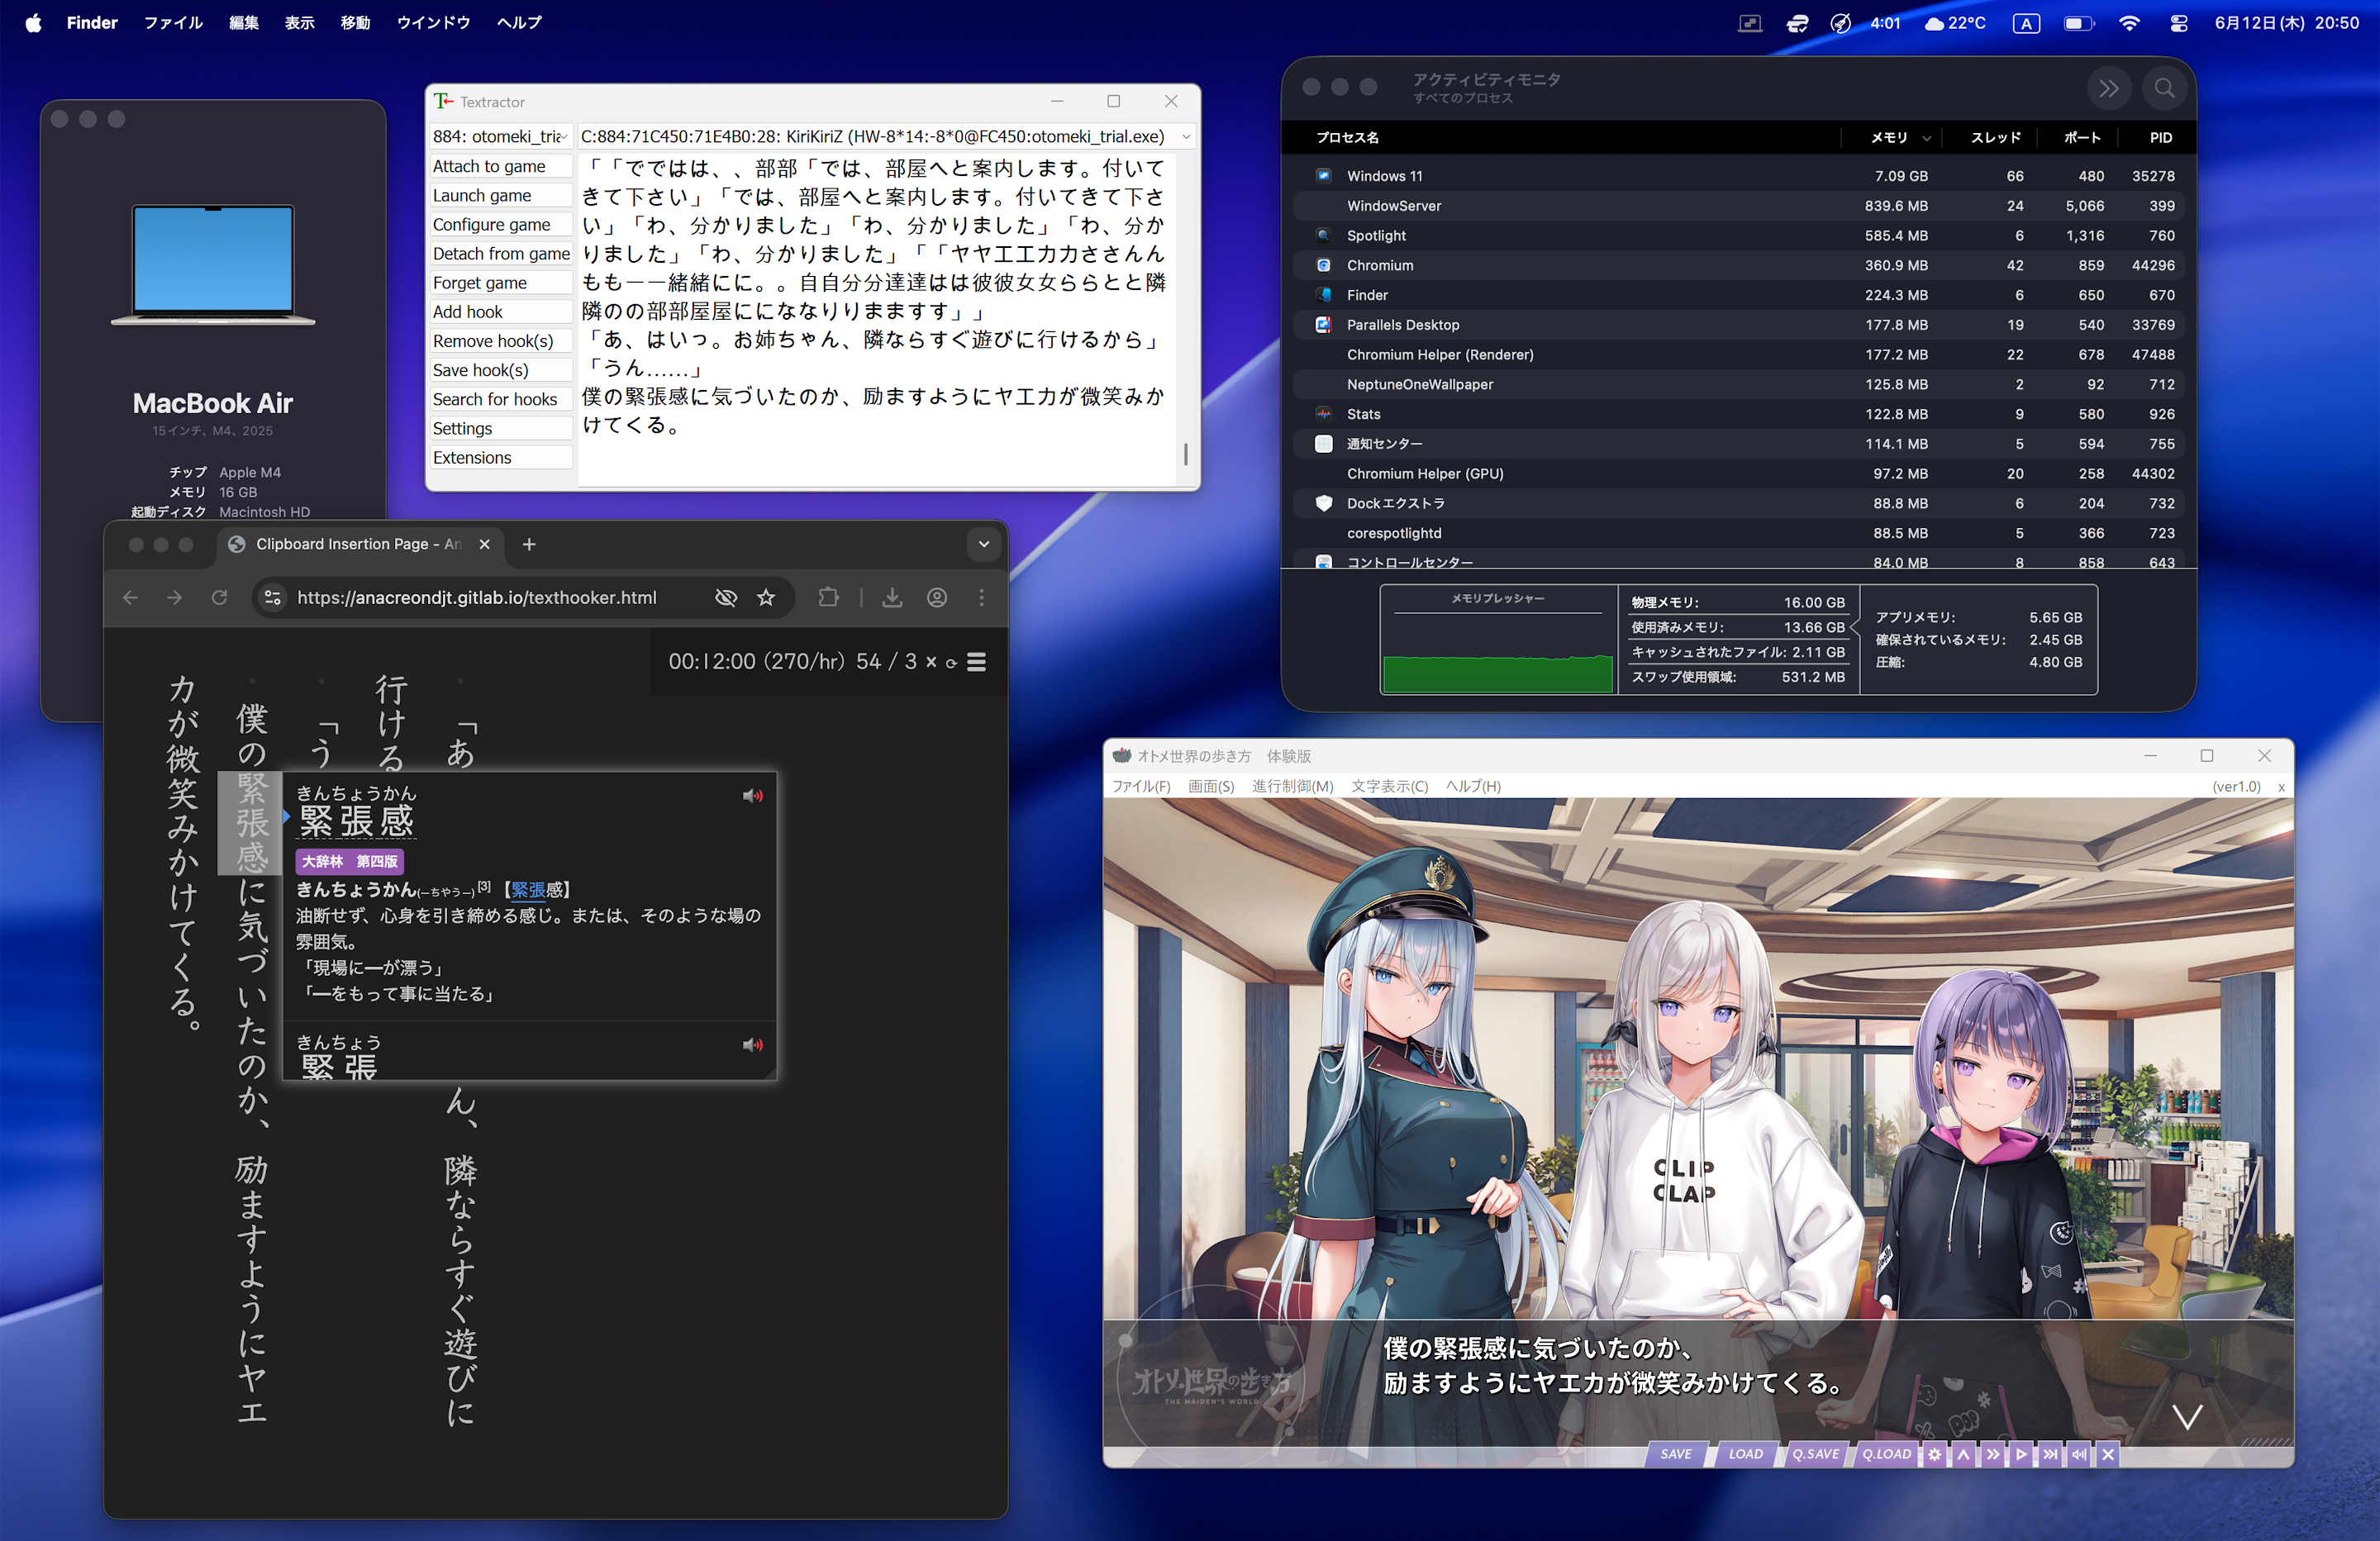The image size is (2380, 1541).
Task: Click Detach from game in Textractor
Action: pyautogui.click(x=501, y=253)
